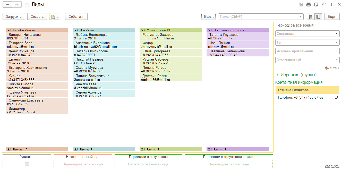Call Татьяна Глушкова via phone icon
The image size is (342, 169).
click(336, 98)
